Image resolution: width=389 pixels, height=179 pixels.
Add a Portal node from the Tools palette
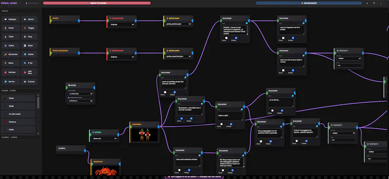[x=10, y=28]
